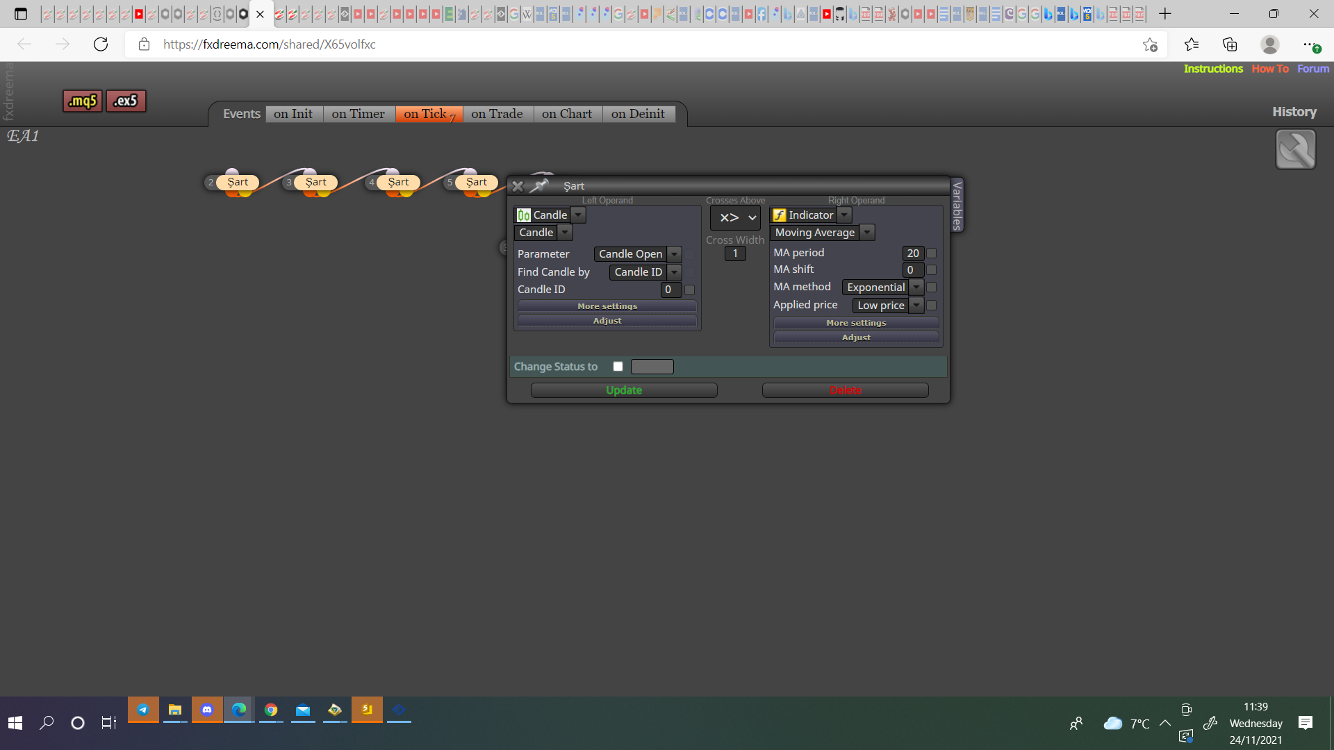Open Discord from the taskbar

(x=207, y=710)
